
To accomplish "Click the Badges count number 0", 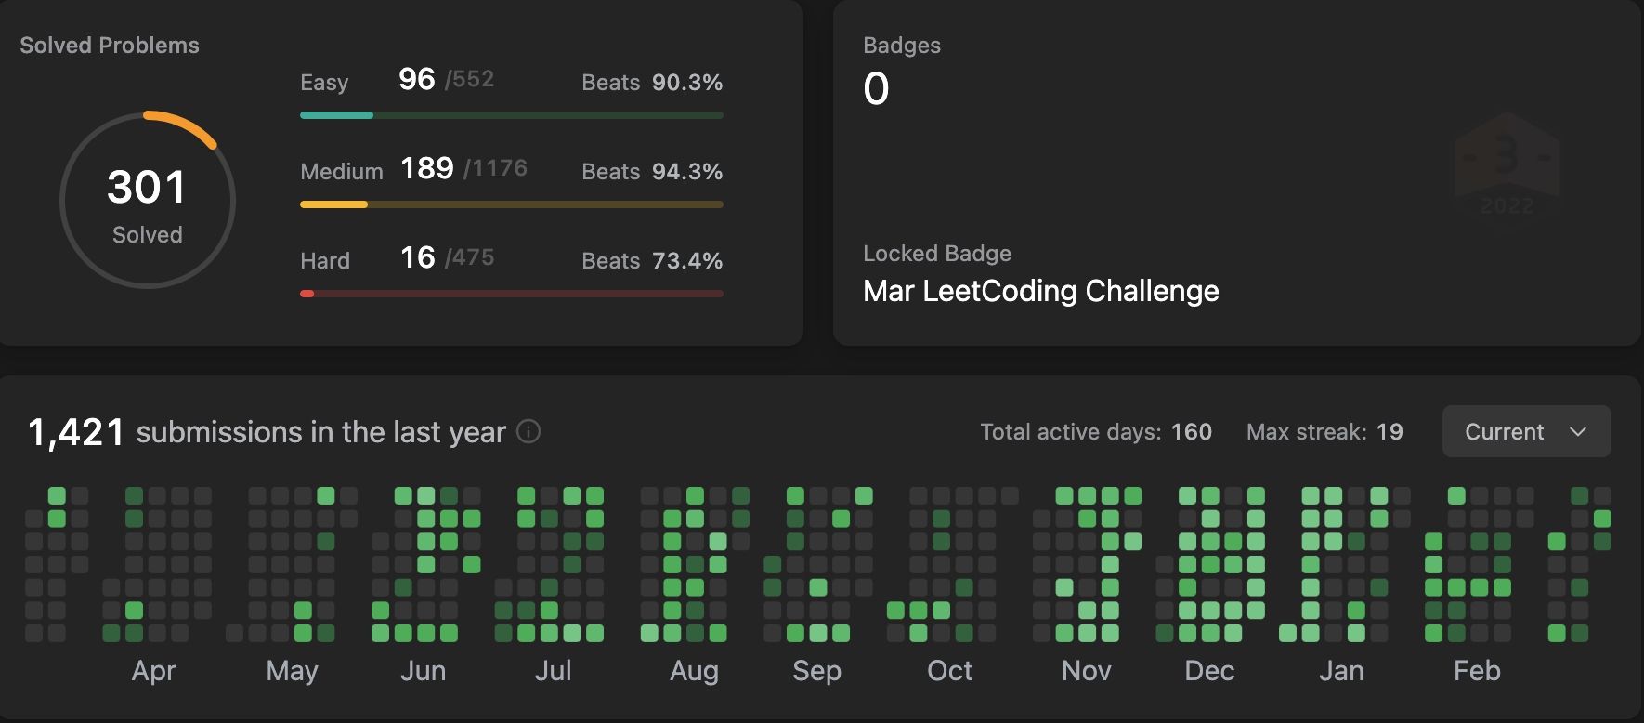I will click(x=876, y=90).
